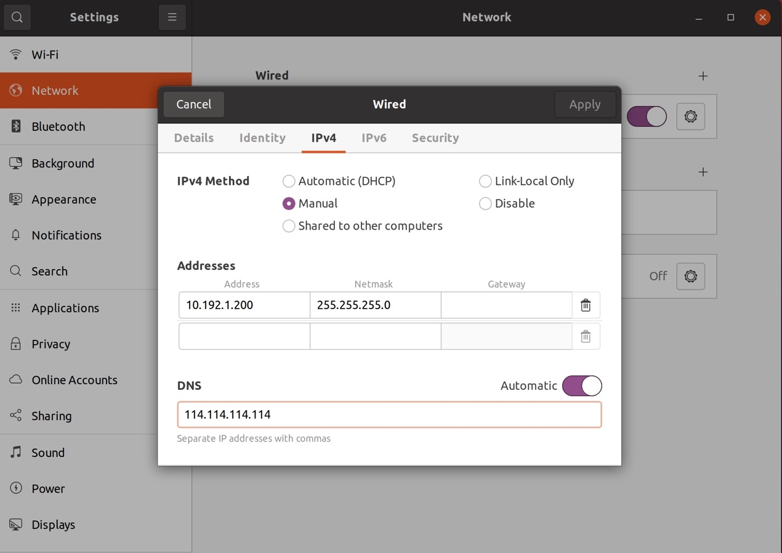Switch to Identity tab
782x553 pixels.
click(x=262, y=138)
